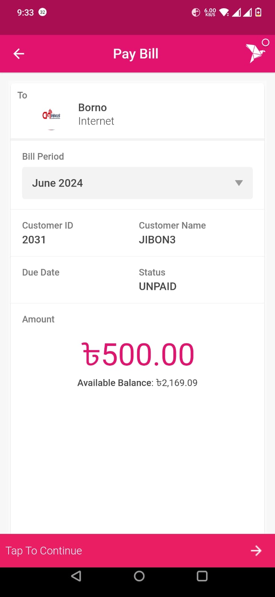Tap the Pay Bill header title

click(x=136, y=54)
